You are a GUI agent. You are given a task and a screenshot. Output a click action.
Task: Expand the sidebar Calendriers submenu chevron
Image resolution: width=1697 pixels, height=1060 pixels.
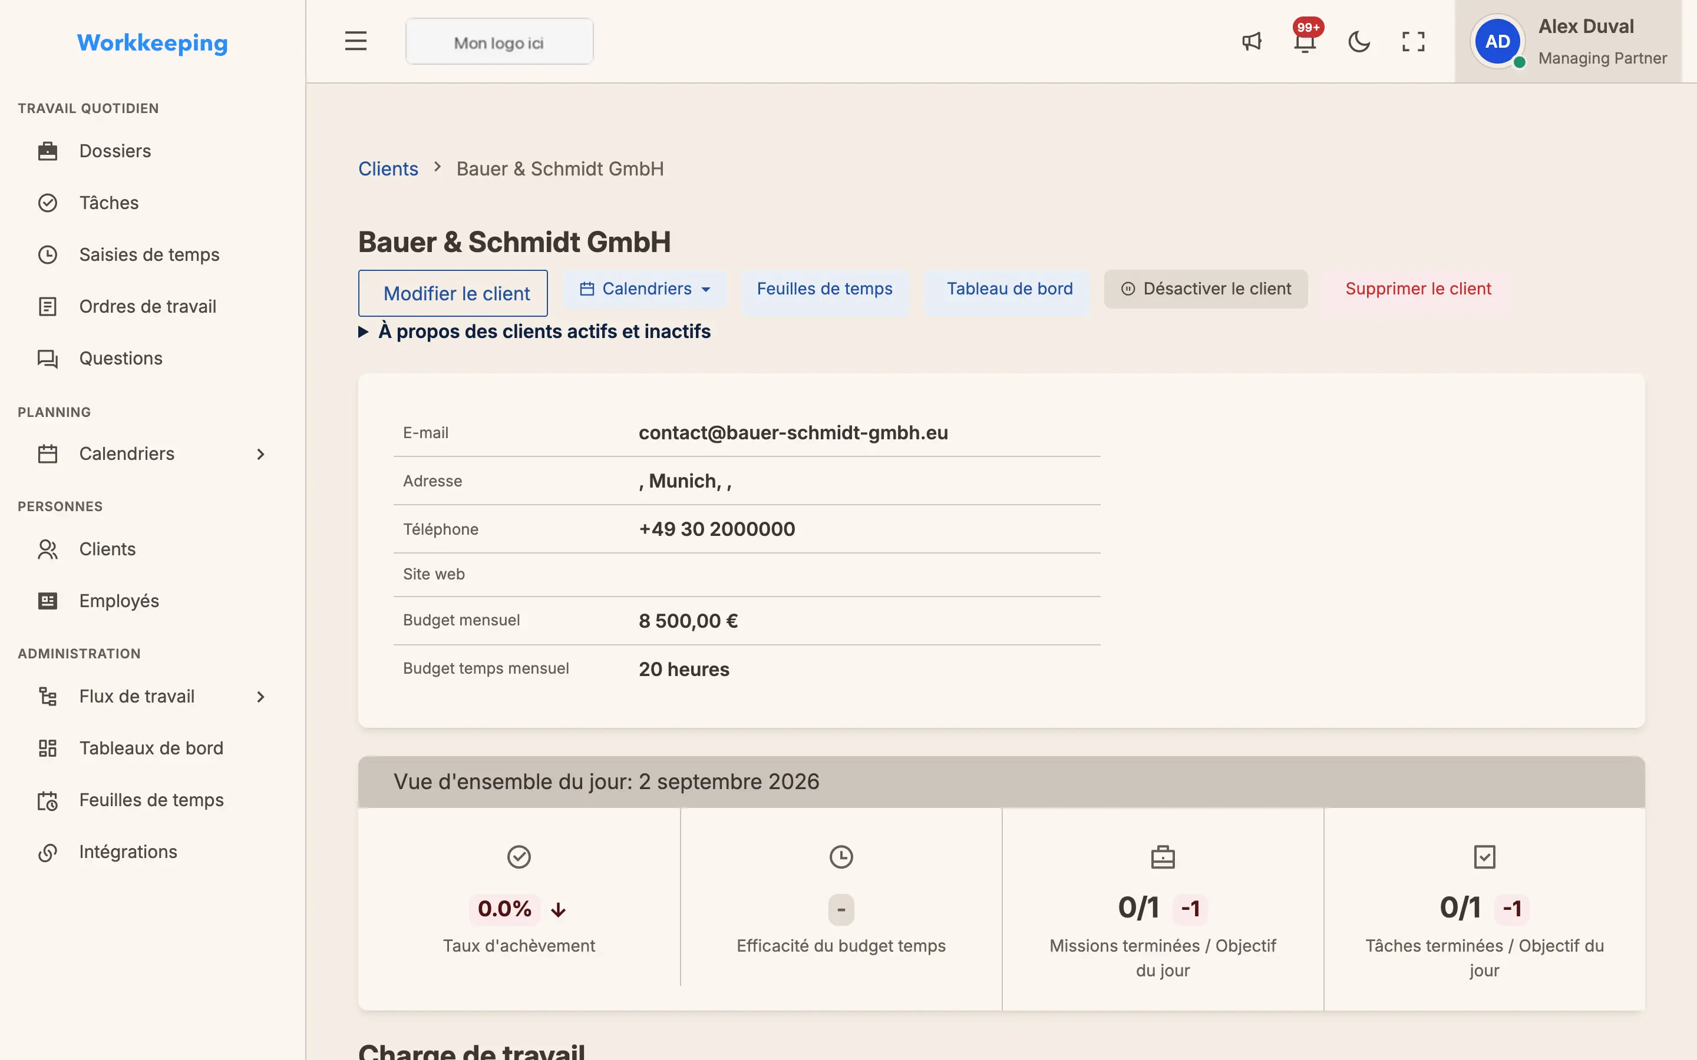tap(261, 453)
